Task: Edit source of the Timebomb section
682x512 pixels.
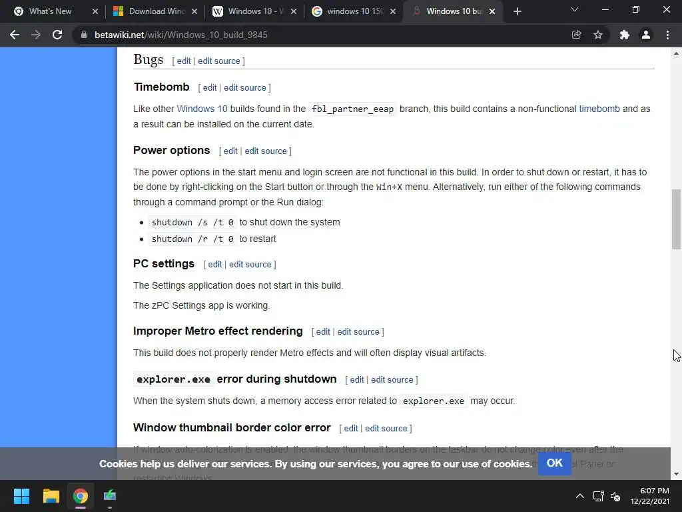Action: [245, 87]
